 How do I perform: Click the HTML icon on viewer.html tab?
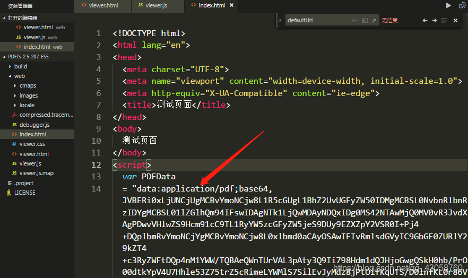click(x=84, y=5)
